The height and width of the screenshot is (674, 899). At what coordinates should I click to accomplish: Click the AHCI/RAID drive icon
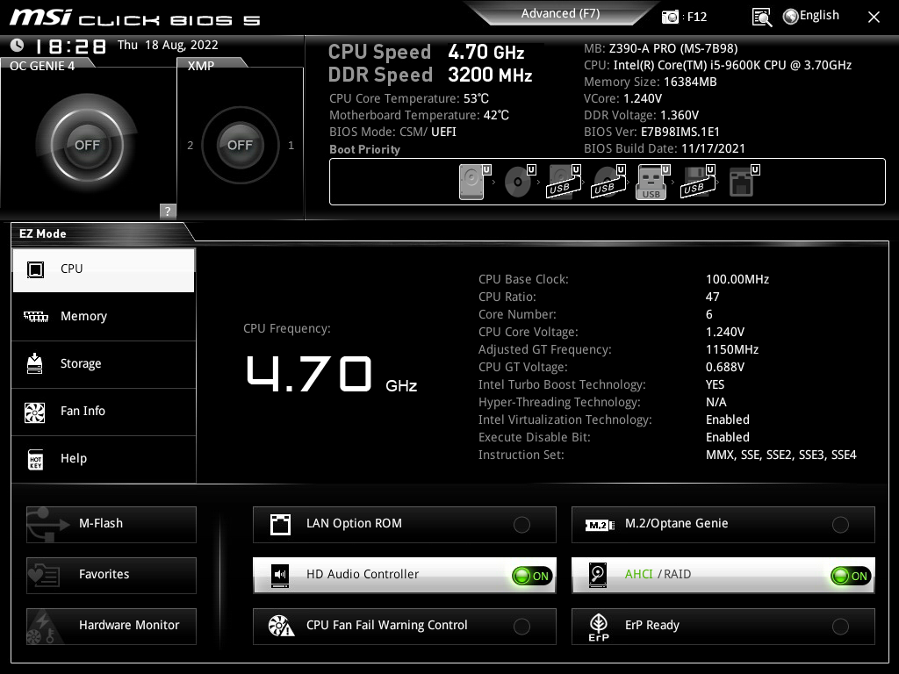(x=598, y=575)
